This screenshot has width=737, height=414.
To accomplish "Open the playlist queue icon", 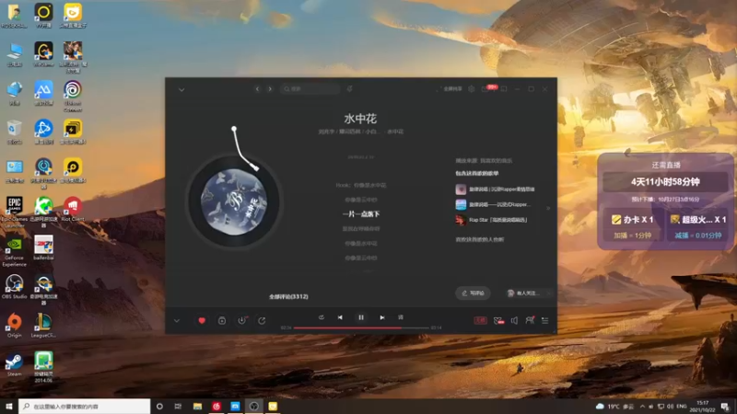I will pyautogui.click(x=545, y=320).
